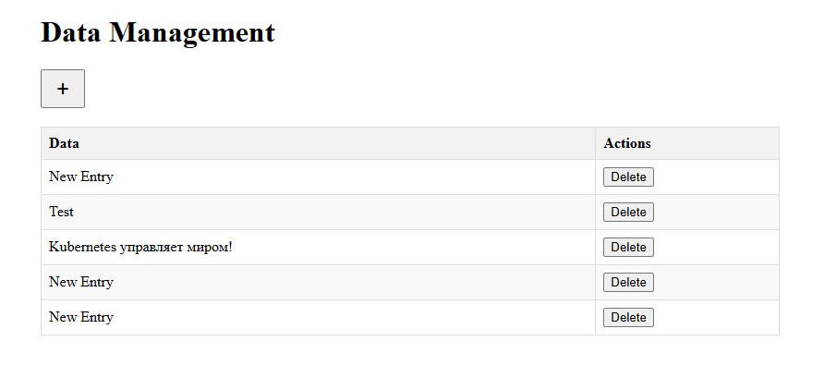
Task: Delete the first New Entry row
Action: point(628,177)
